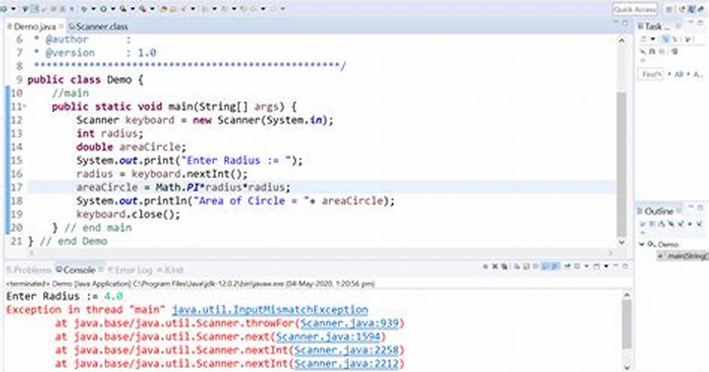Remove launch with the X icon in Console
The width and height of the screenshot is (709, 372).
coord(494,266)
